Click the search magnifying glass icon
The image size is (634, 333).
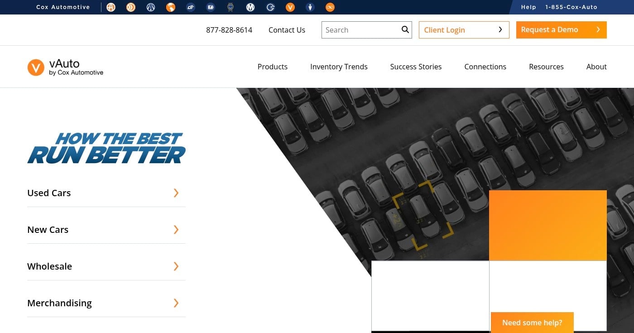point(405,29)
